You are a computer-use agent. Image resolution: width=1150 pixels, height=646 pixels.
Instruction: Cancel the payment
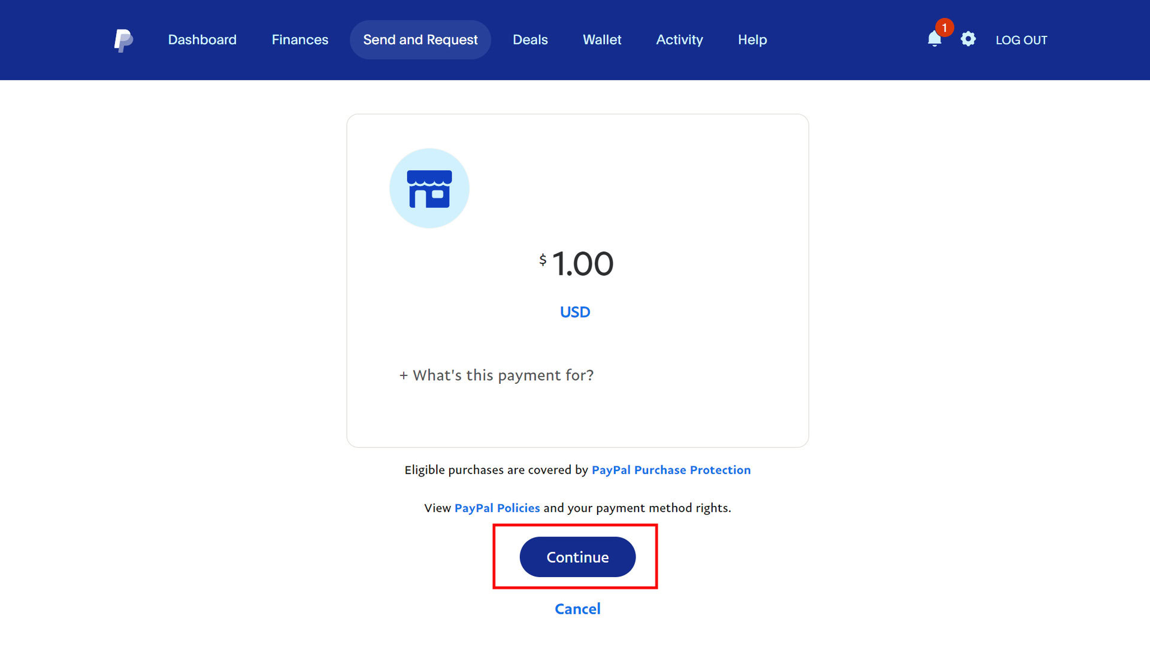click(577, 609)
